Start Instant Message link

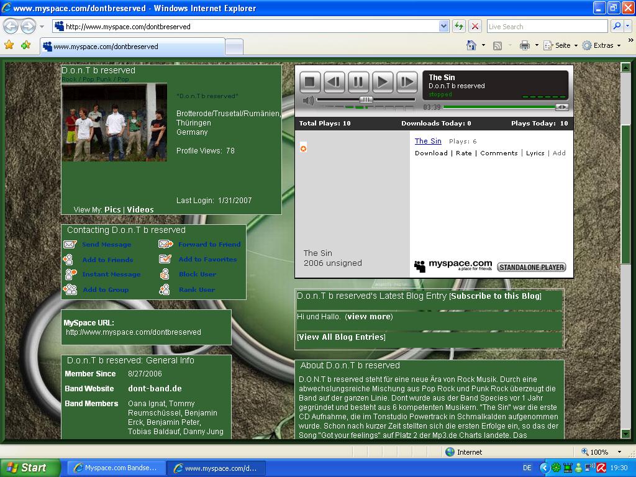pos(112,274)
